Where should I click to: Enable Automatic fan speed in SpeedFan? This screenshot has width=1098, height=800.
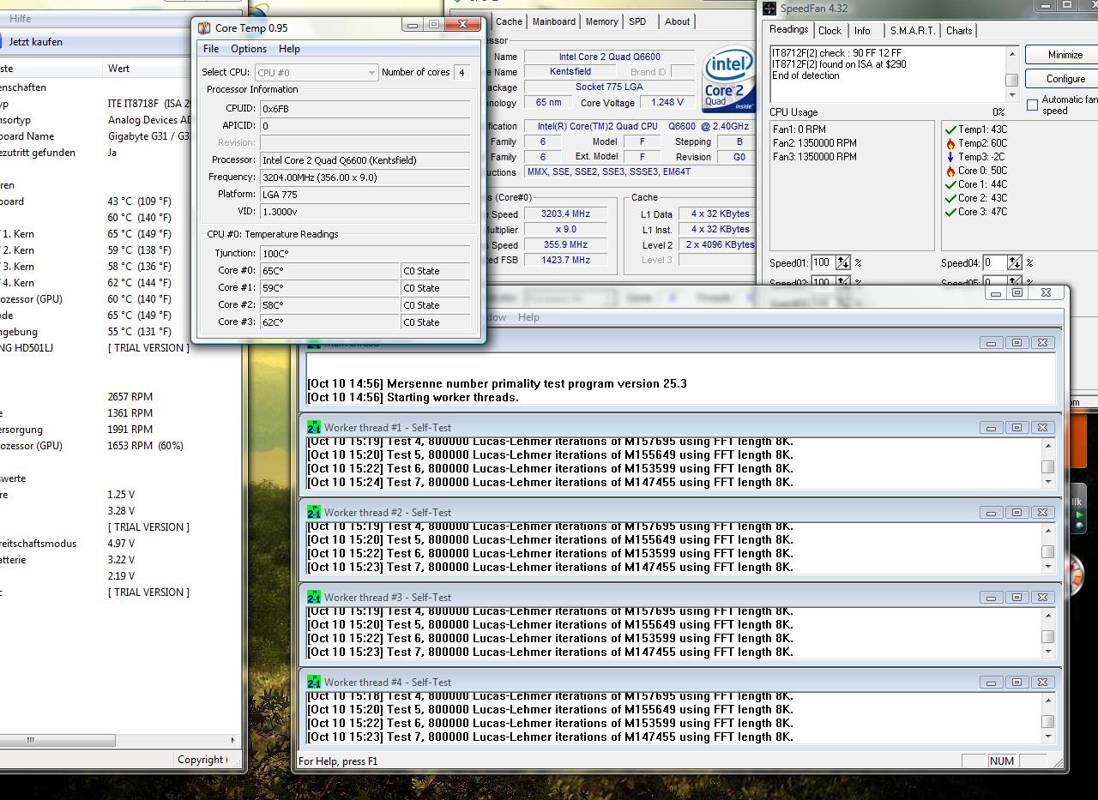coord(1032,105)
